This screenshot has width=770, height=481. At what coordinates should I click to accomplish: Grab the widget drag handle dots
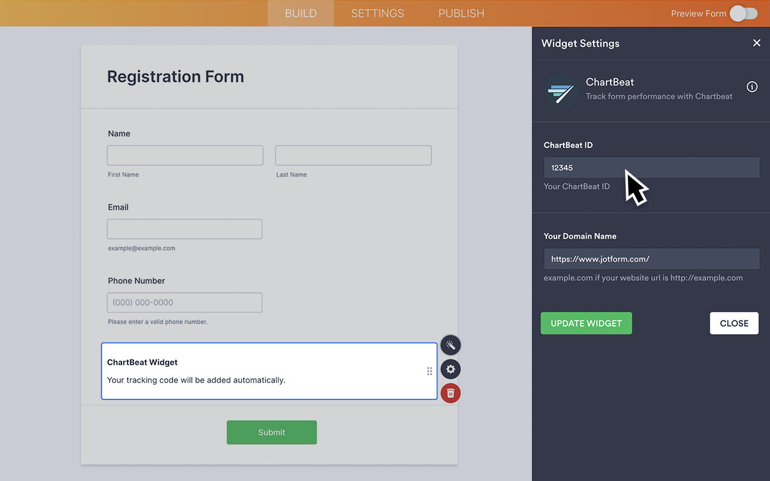(x=430, y=371)
